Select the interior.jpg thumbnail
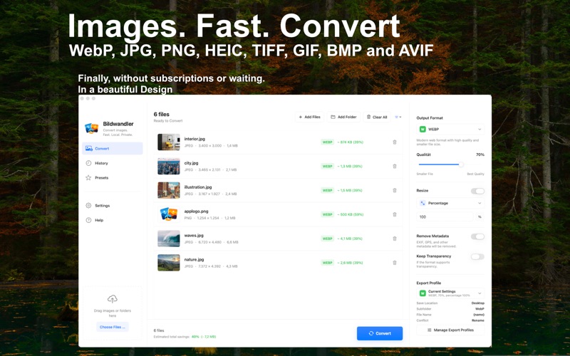 click(169, 142)
